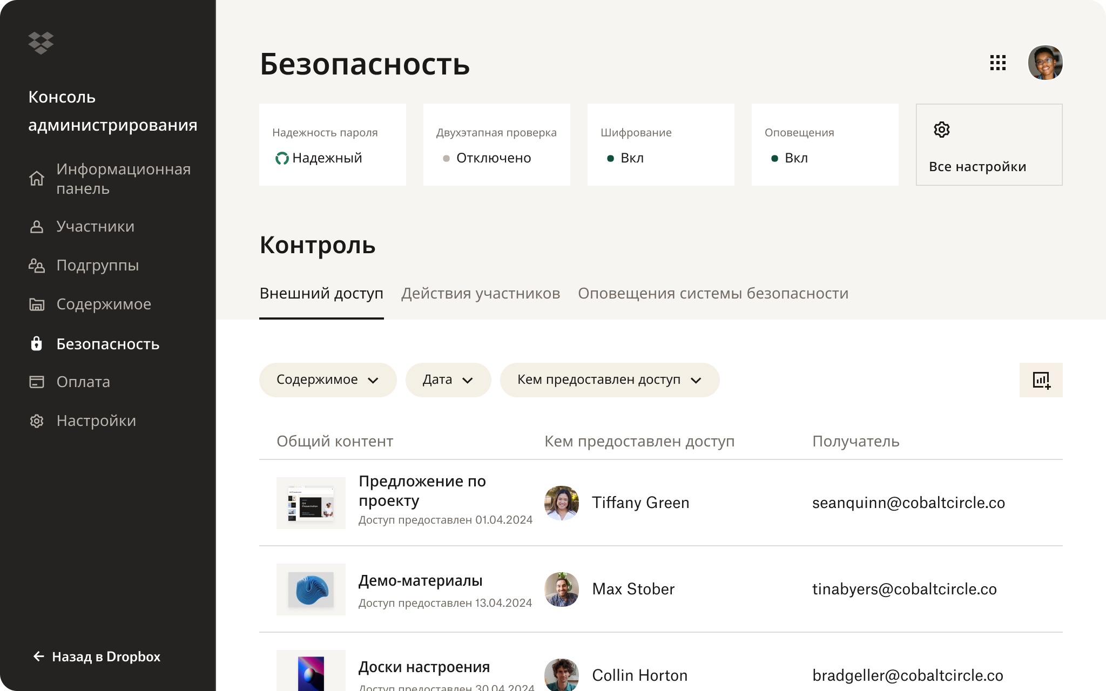Open the Дата filter dropdown

[448, 380]
